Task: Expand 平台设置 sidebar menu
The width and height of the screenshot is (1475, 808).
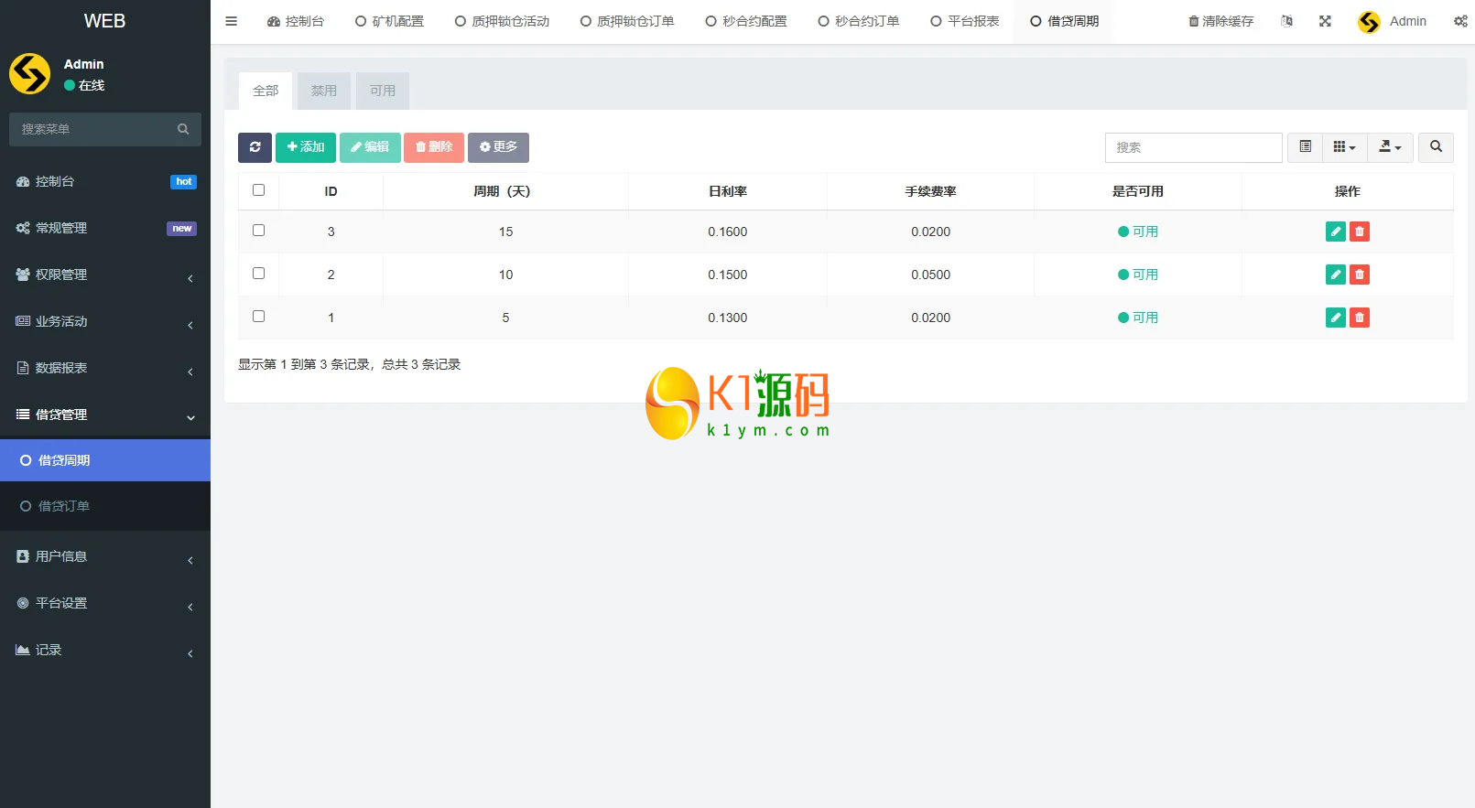Action: click(x=105, y=603)
